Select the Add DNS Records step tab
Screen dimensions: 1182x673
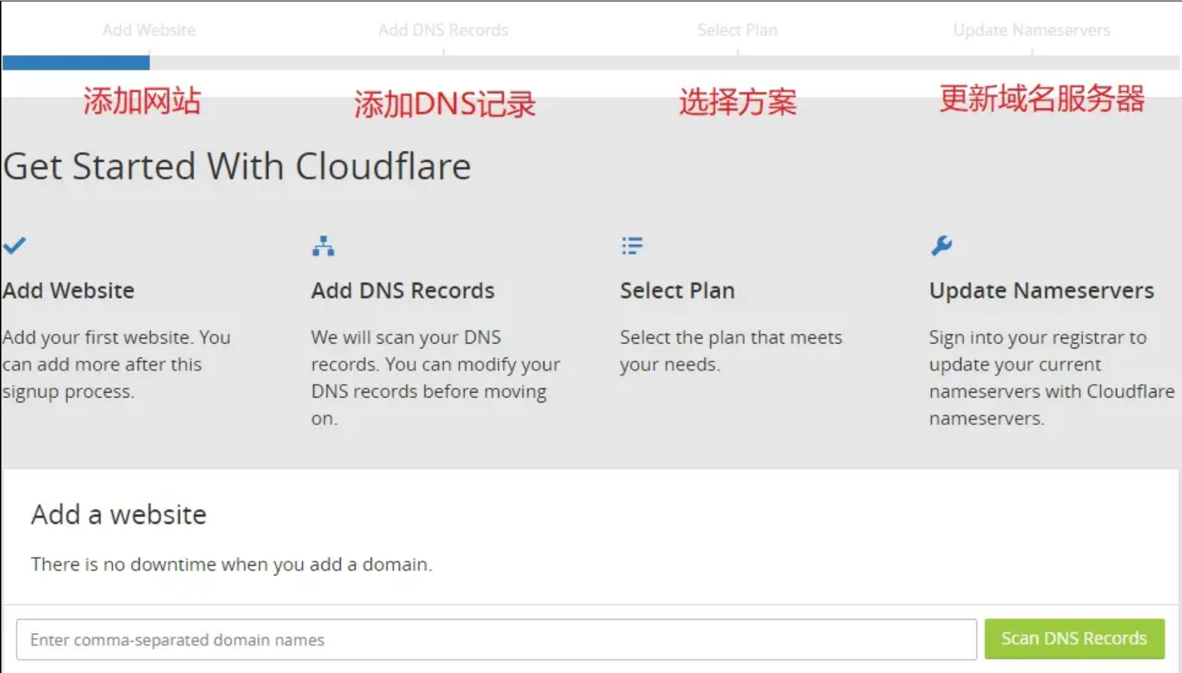coord(444,30)
